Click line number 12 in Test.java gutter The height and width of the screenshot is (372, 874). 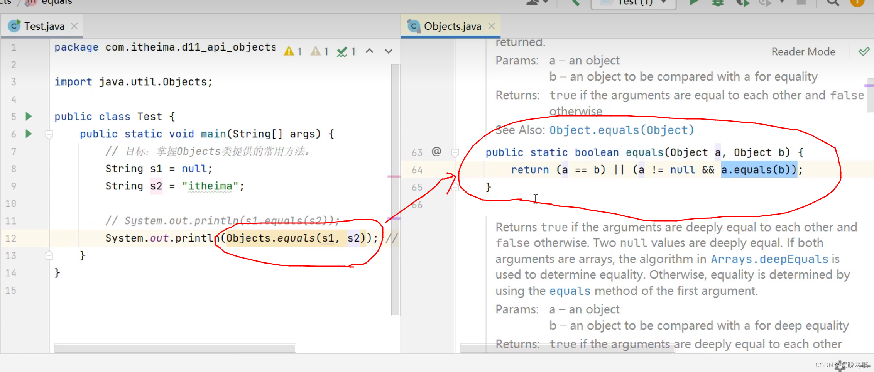coord(11,238)
